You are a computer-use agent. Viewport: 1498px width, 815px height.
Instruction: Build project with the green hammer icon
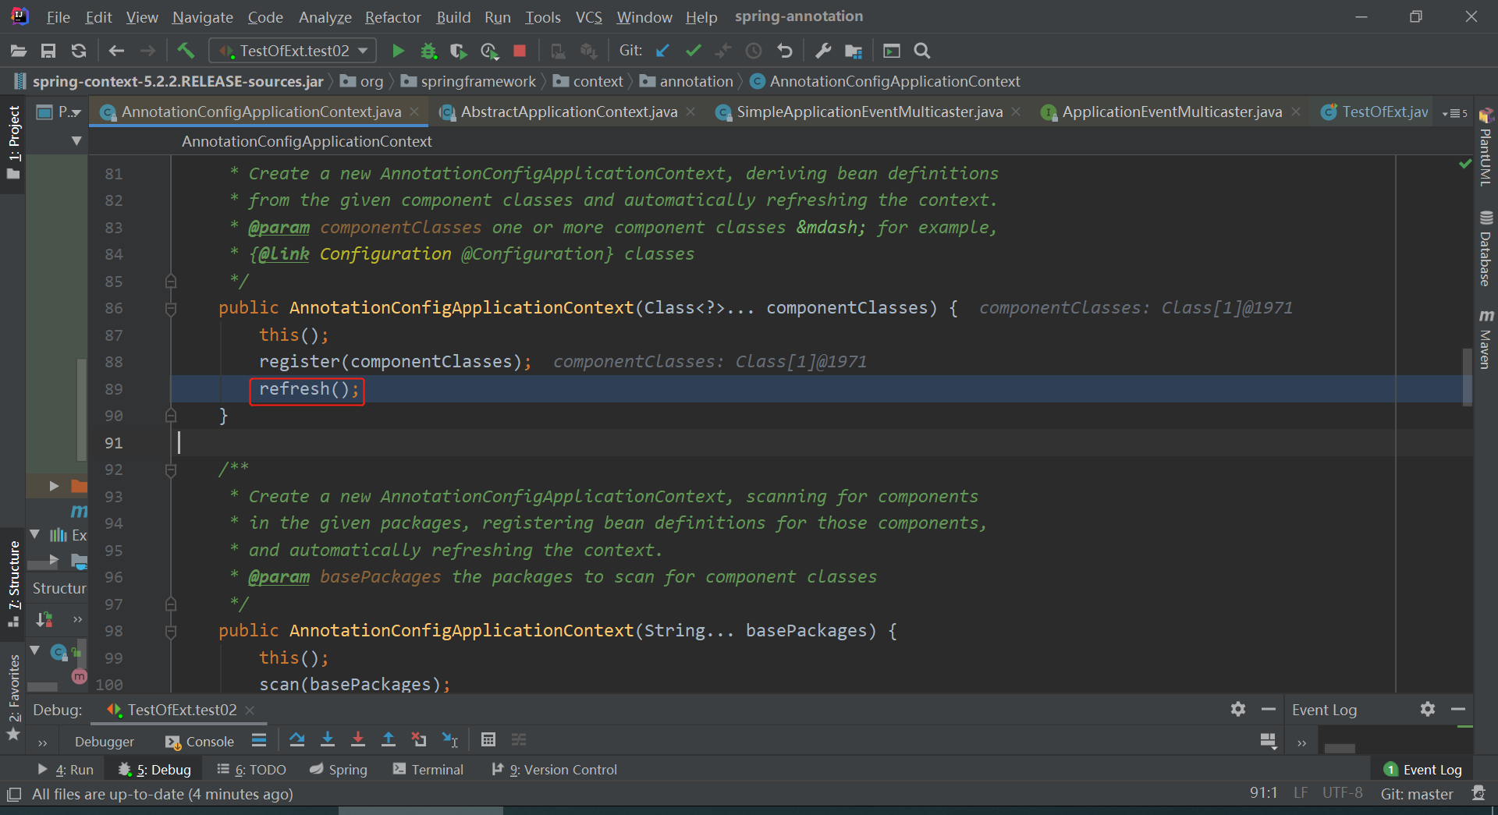pos(186,51)
